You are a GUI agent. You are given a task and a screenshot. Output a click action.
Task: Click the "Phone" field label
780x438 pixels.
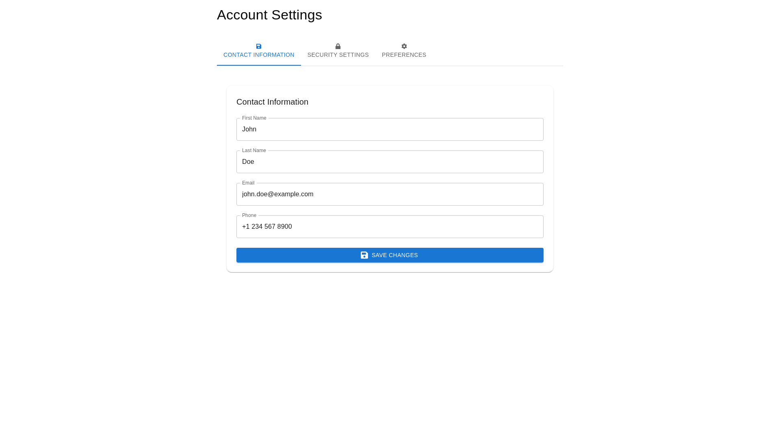tap(249, 215)
